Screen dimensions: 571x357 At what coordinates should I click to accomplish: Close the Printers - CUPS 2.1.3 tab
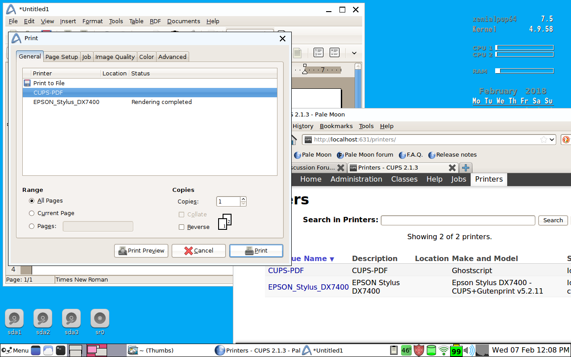coord(452,168)
